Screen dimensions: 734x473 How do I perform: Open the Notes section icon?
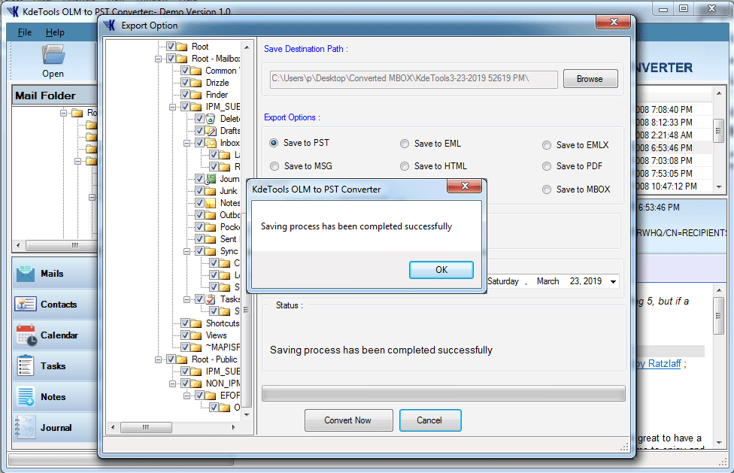26,397
